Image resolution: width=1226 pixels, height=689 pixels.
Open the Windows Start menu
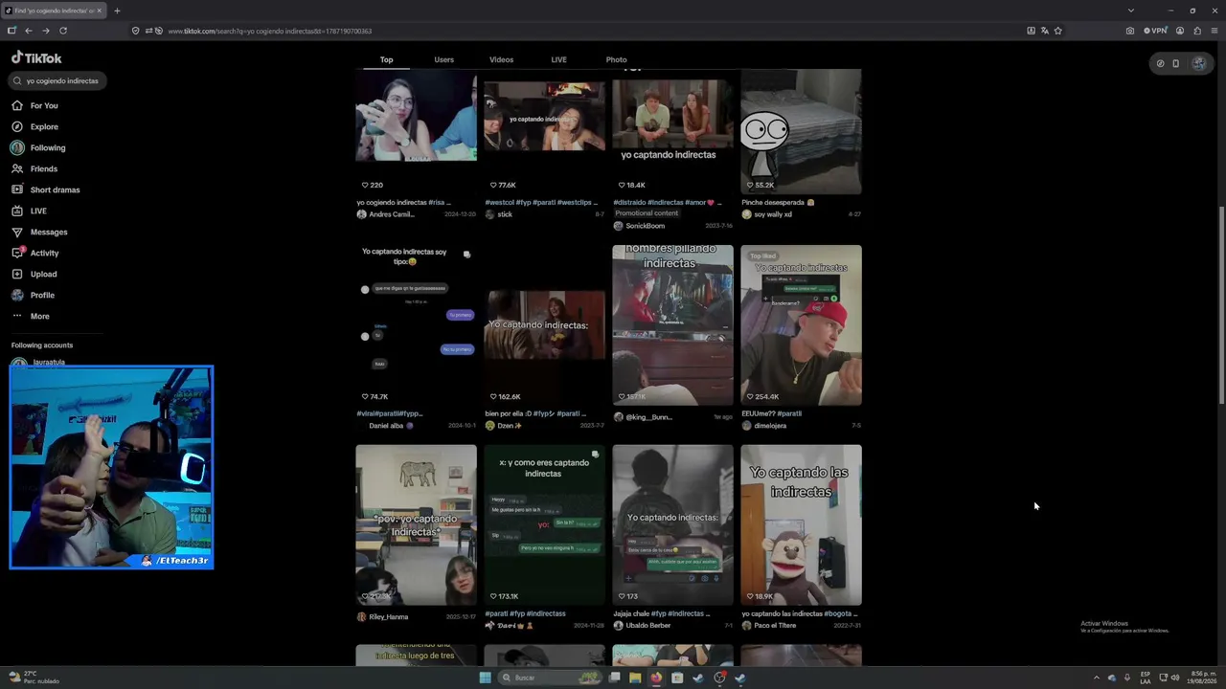click(x=486, y=678)
